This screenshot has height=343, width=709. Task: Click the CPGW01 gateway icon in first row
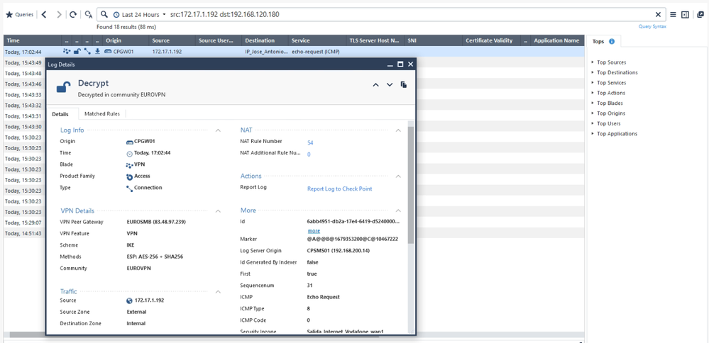tap(108, 52)
